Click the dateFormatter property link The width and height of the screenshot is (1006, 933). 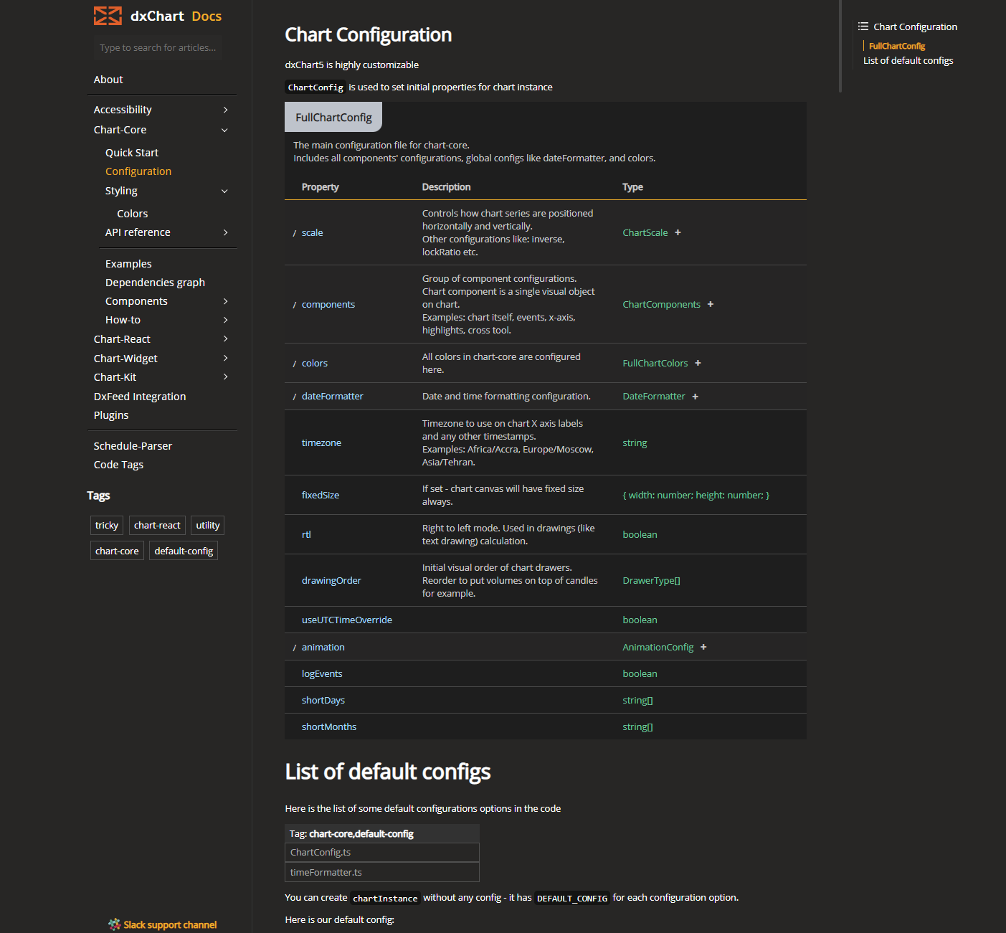tap(333, 397)
